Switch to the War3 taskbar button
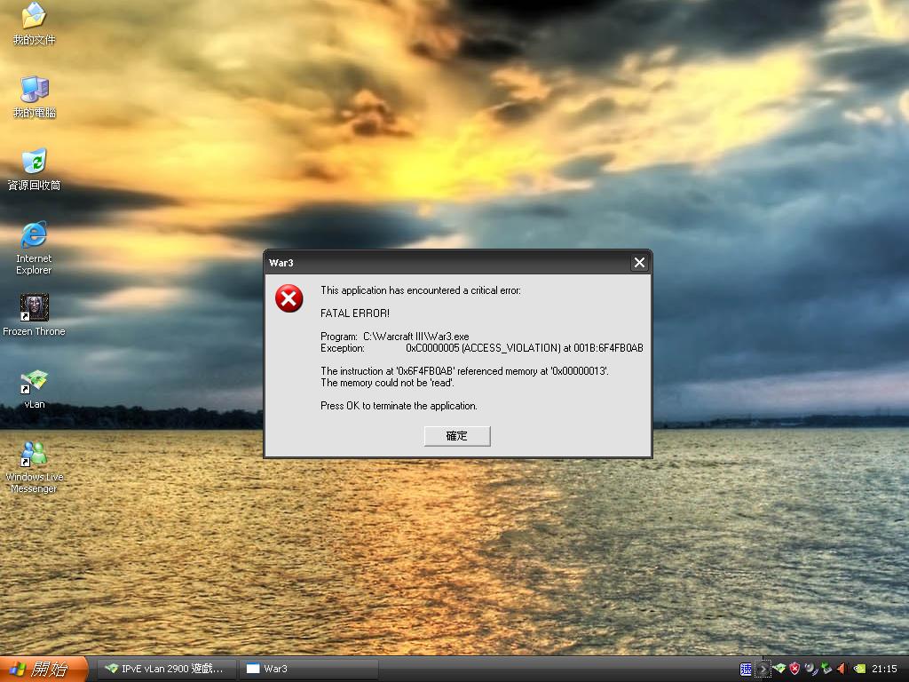Screen dimensions: 909x682 308,669
